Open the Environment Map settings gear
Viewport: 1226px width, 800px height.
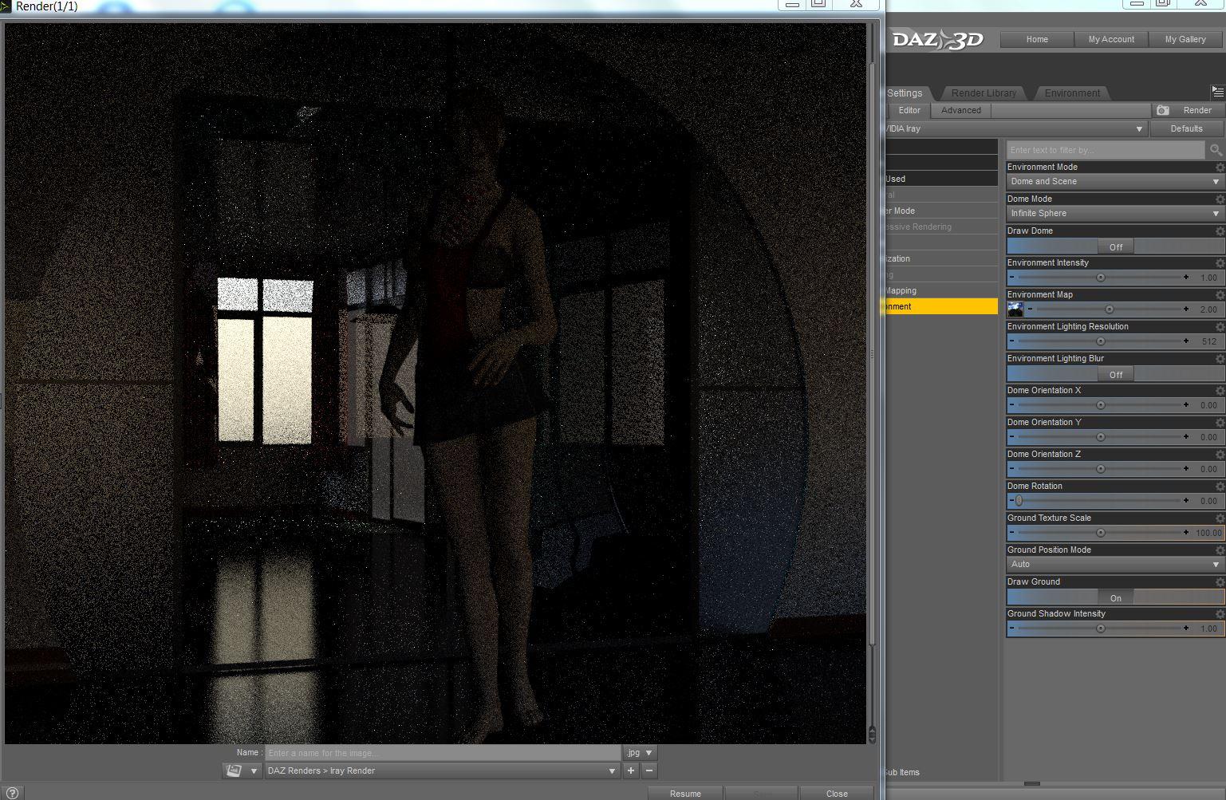[1220, 295]
